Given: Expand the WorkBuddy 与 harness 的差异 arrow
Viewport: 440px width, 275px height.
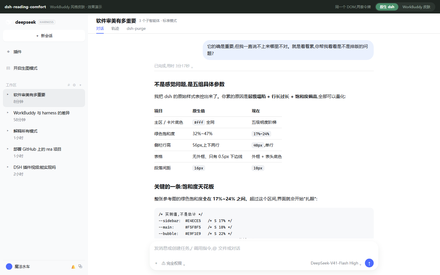Looking at the screenshot, I should [x=8, y=113].
